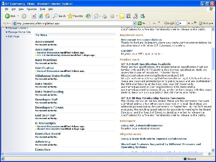Open the Assessment site link
Image resolution: width=216 pixels, height=162 pixels.
[45, 42]
